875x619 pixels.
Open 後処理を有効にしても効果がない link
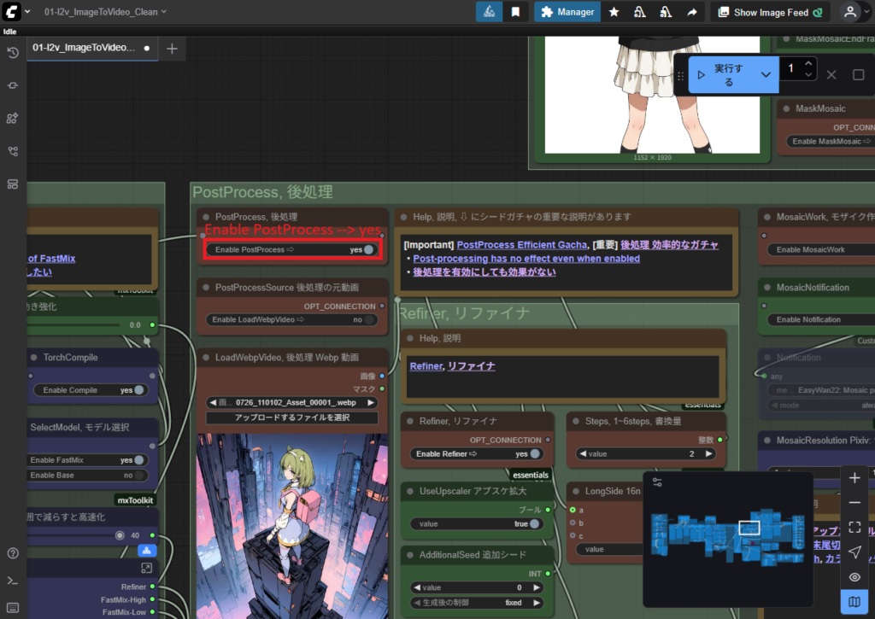pyautogui.click(x=484, y=272)
